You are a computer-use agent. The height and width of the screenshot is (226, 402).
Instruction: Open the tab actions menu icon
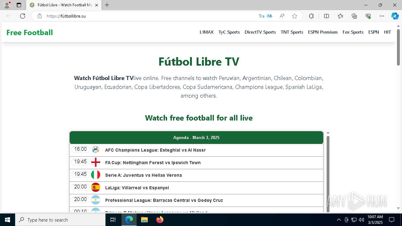19,5
